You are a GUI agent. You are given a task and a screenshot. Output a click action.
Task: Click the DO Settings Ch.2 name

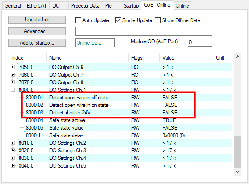68,143
